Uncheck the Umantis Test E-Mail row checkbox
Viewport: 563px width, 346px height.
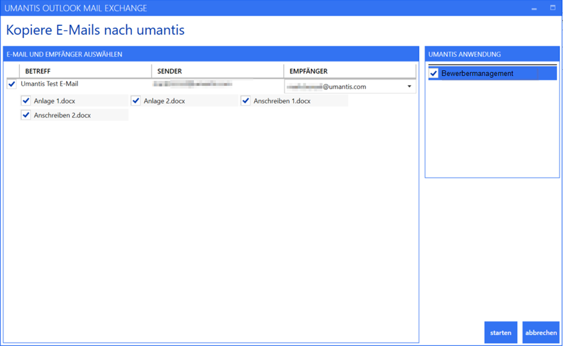pyautogui.click(x=11, y=84)
